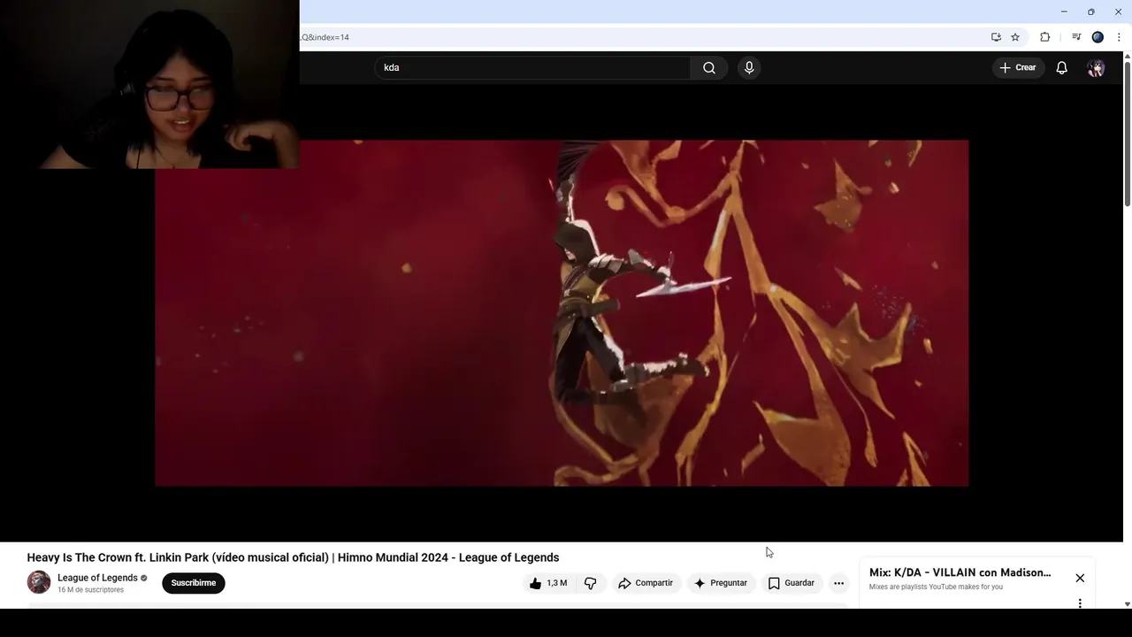The width and height of the screenshot is (1132, 637).
Task: Click the scrollbar up arrow
Action: point(1128,57)
